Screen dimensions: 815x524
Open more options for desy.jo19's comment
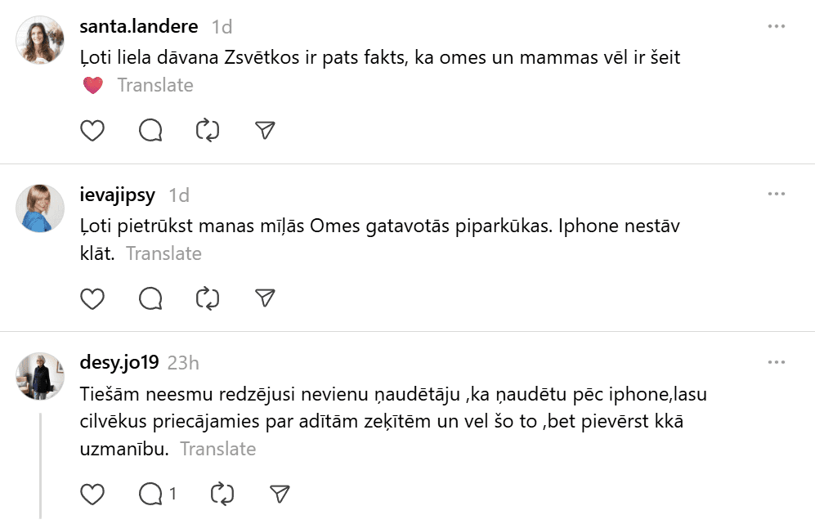click(776, 362)
